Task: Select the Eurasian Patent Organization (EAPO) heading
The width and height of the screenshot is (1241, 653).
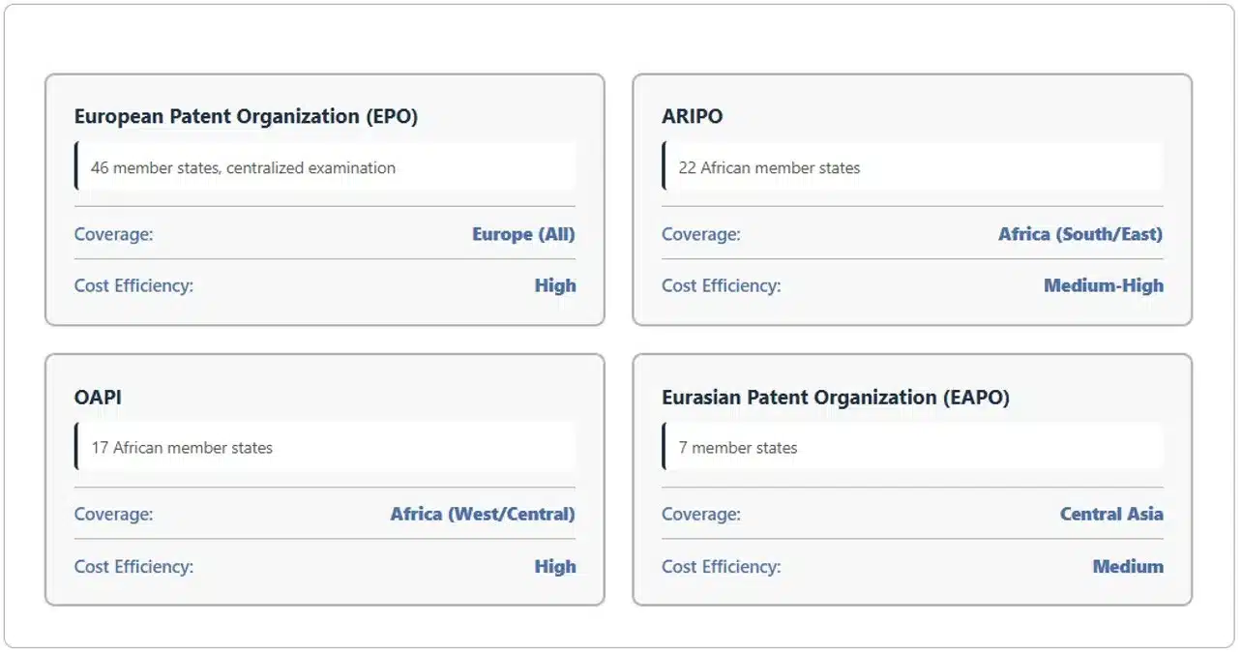Action: click(x=836, y=397)
